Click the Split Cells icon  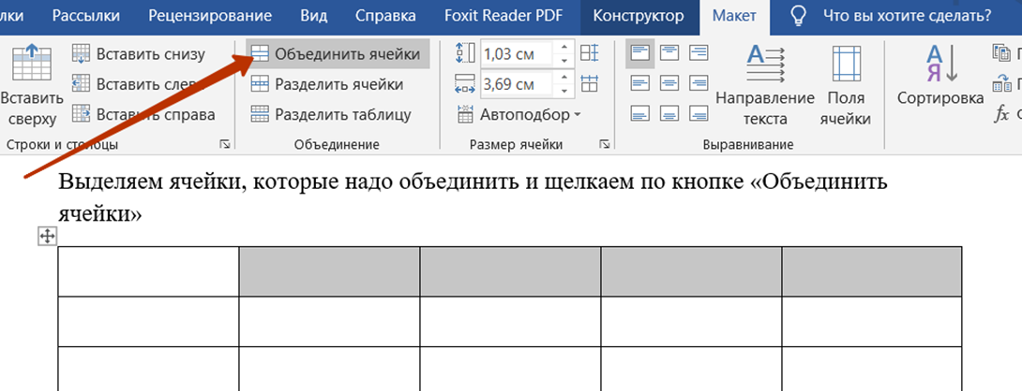coord(260,84)
